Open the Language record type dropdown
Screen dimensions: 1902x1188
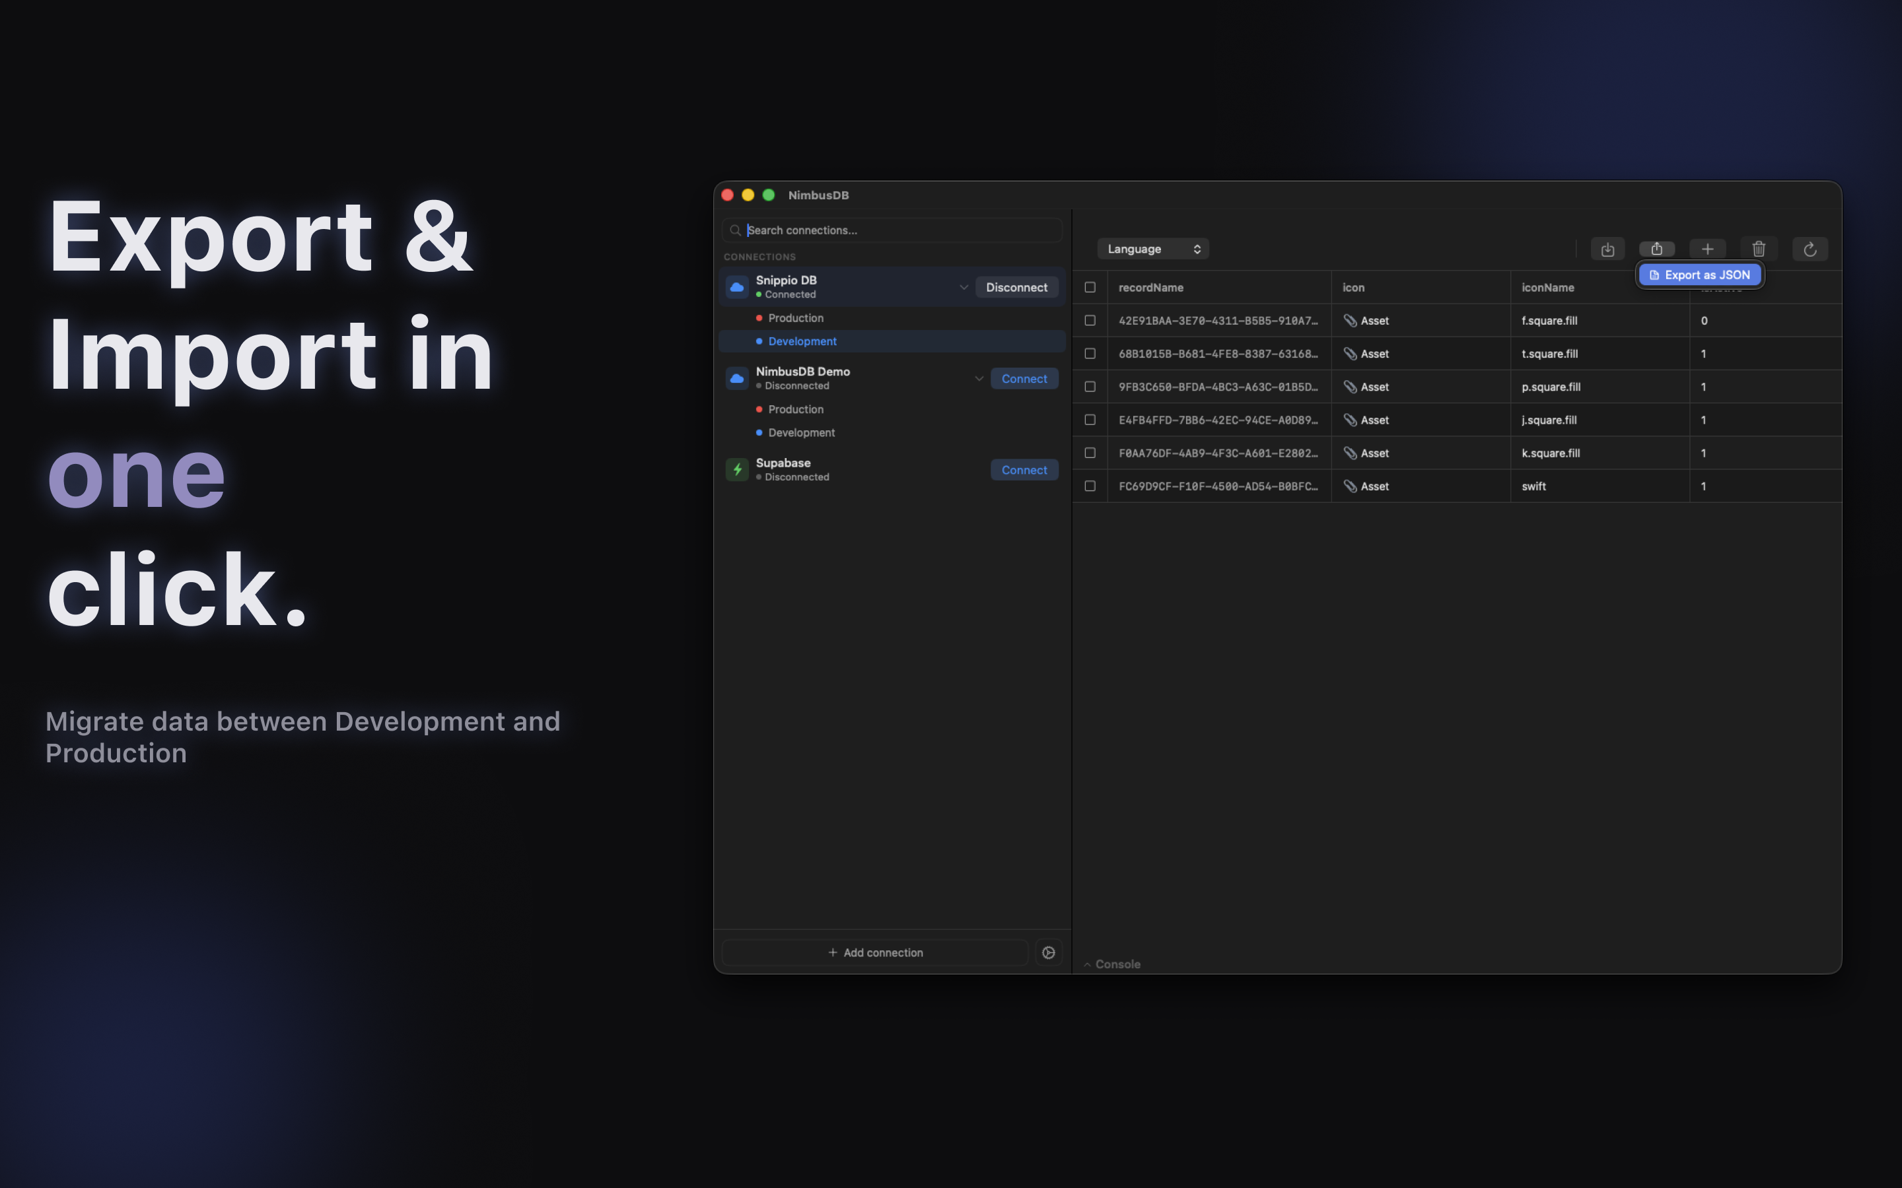coord(1153,249)
